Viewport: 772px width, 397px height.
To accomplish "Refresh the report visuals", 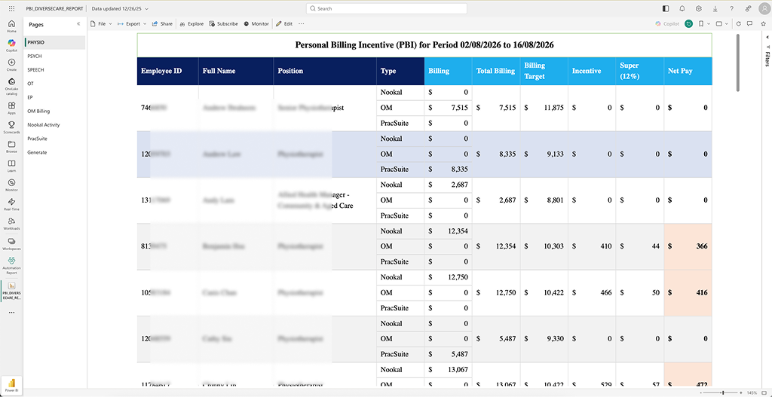I will (739, 23).
